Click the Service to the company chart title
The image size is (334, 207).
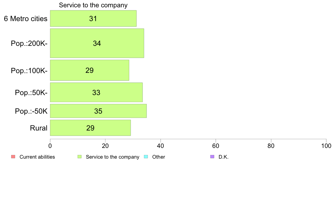tap(93, 5)
